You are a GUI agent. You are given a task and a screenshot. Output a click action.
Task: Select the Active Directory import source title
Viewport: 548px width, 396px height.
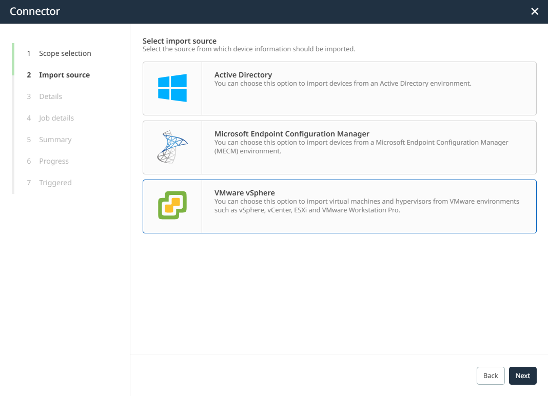[243, 75]
